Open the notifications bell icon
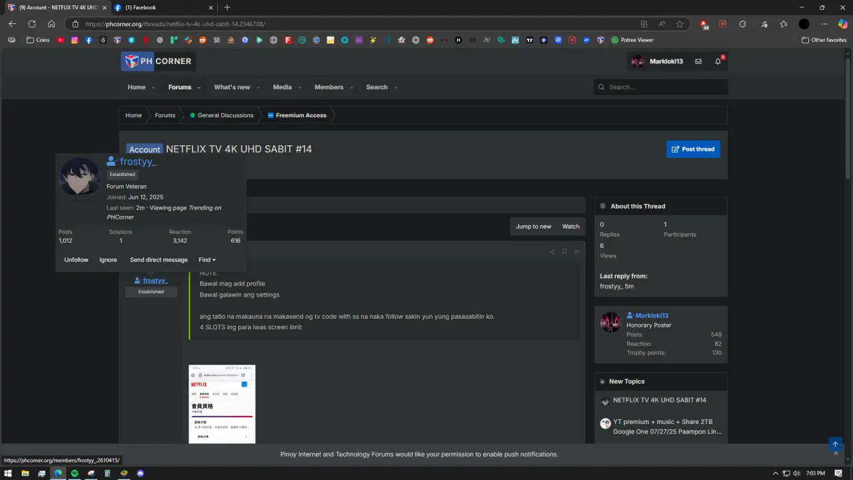Image resolution: width=853 pixels, height=480 pixels. click(x=718, y=61)
